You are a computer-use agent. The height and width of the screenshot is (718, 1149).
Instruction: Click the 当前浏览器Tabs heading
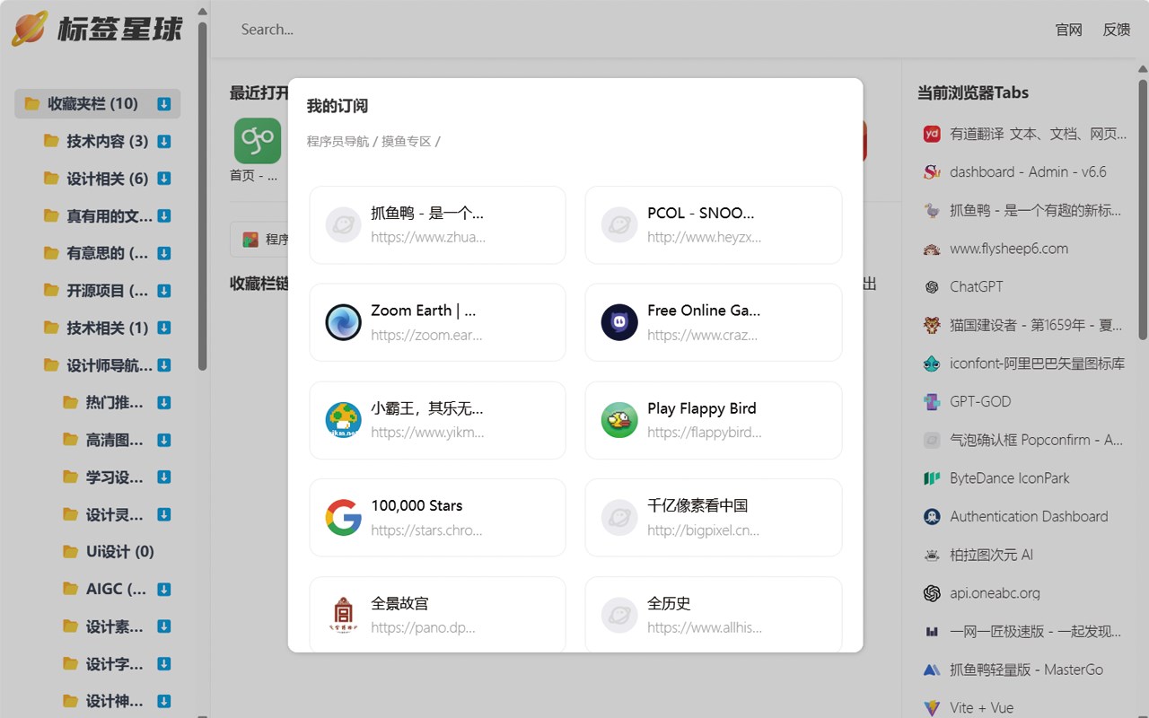pos(972,92)
